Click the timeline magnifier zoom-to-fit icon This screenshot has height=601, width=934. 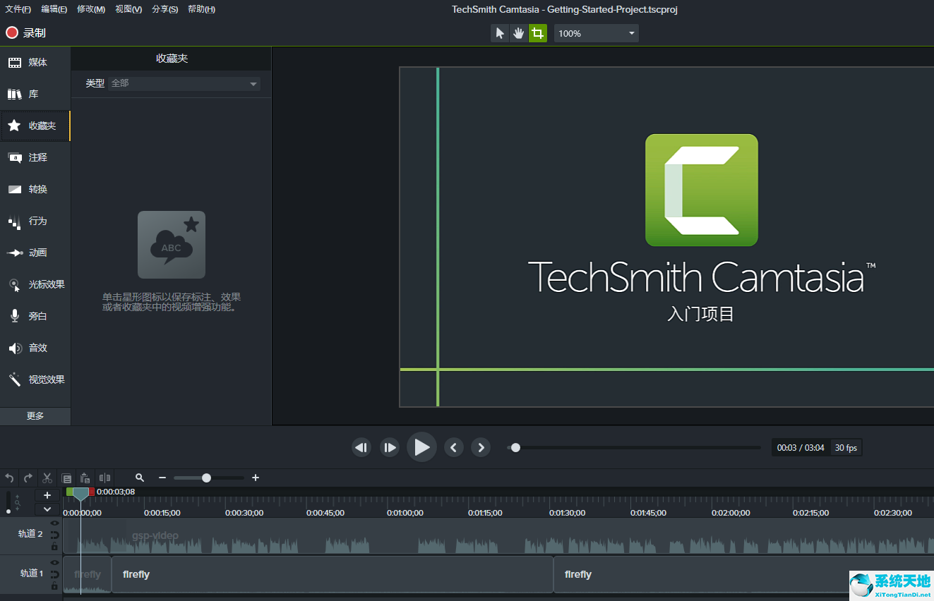pos(140,478)
